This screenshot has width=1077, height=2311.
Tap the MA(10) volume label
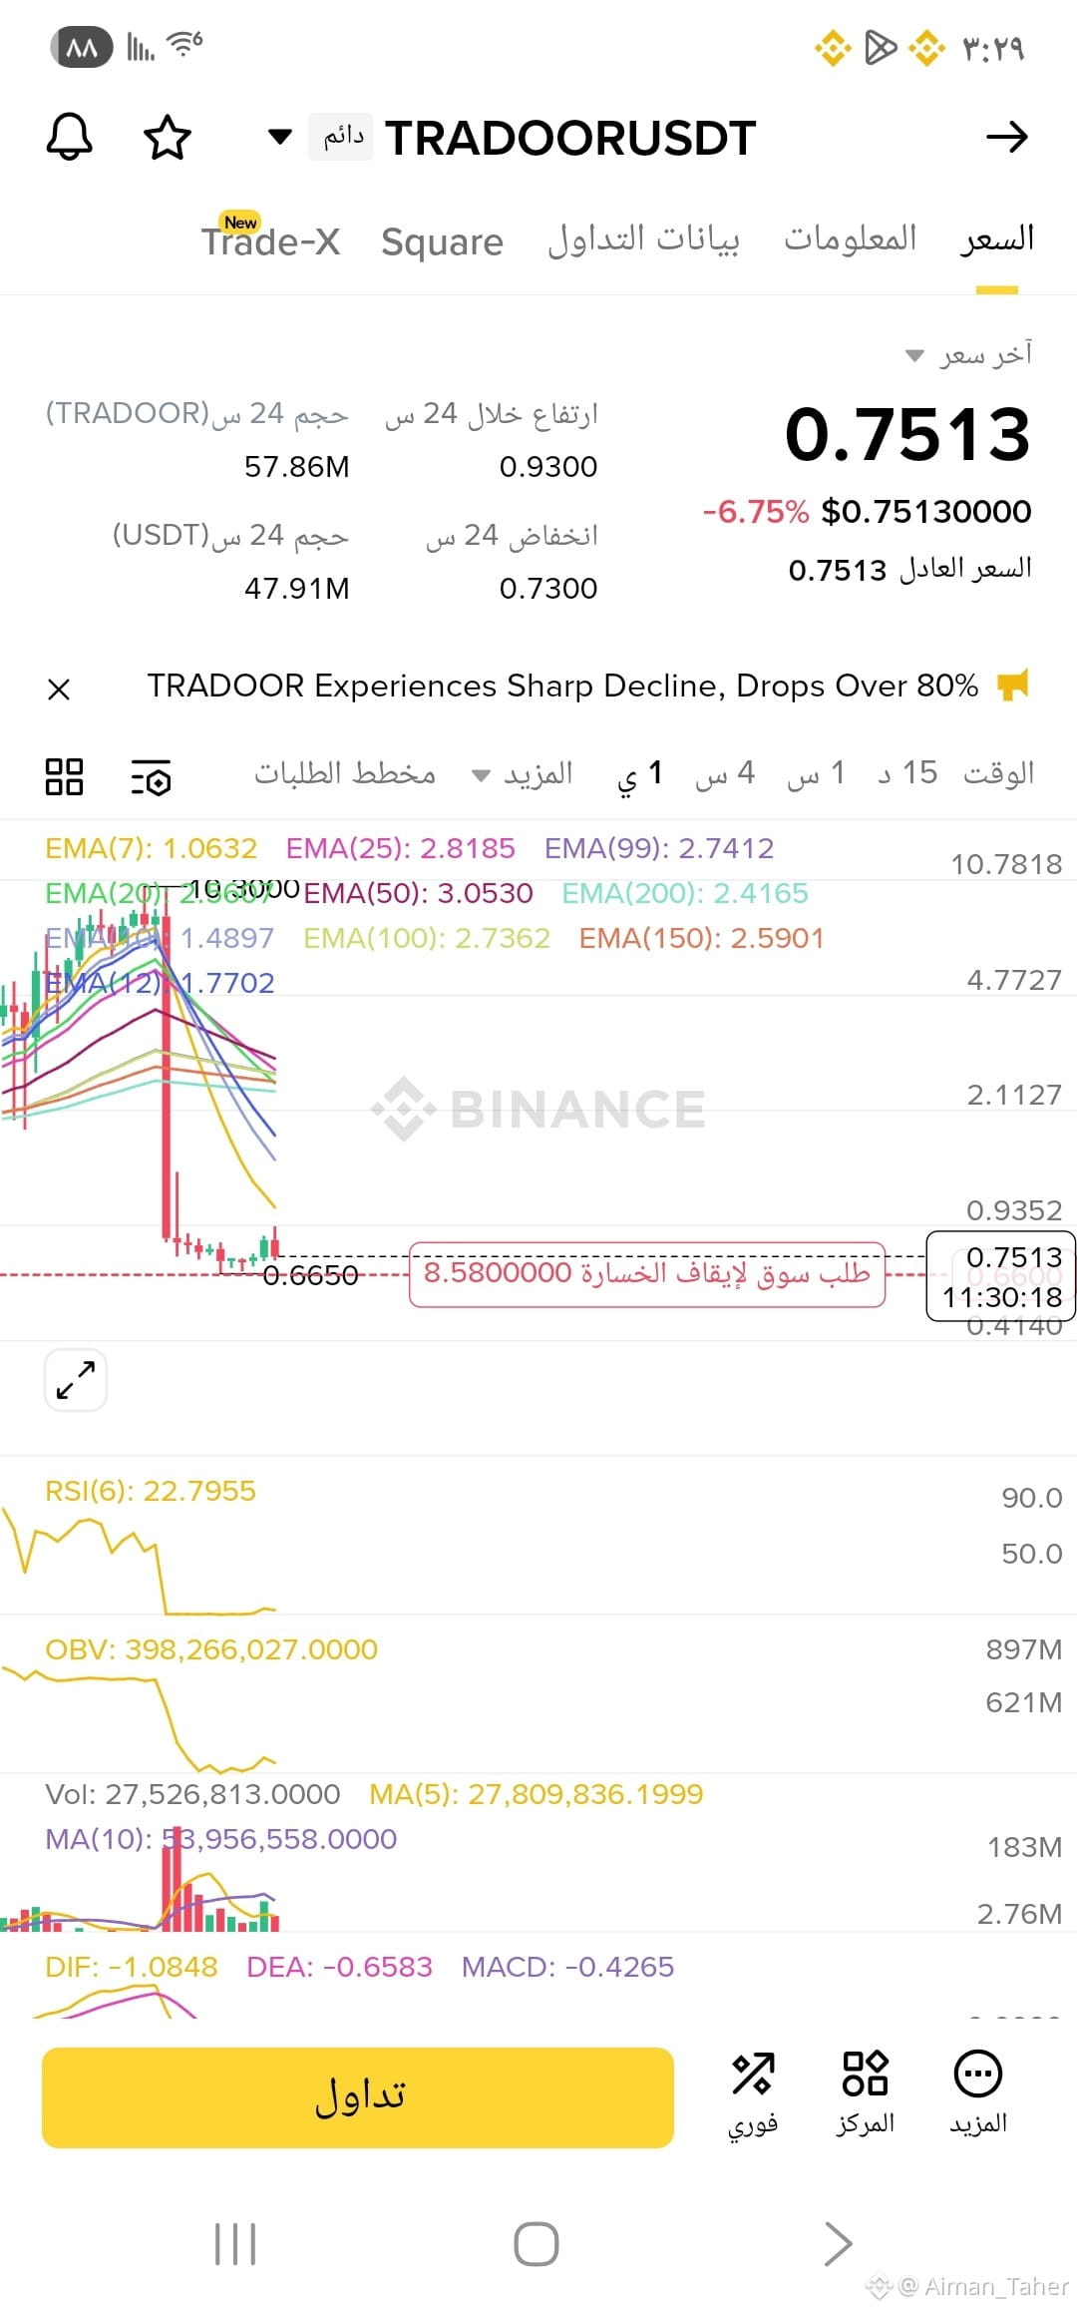tap(220, 1839)
